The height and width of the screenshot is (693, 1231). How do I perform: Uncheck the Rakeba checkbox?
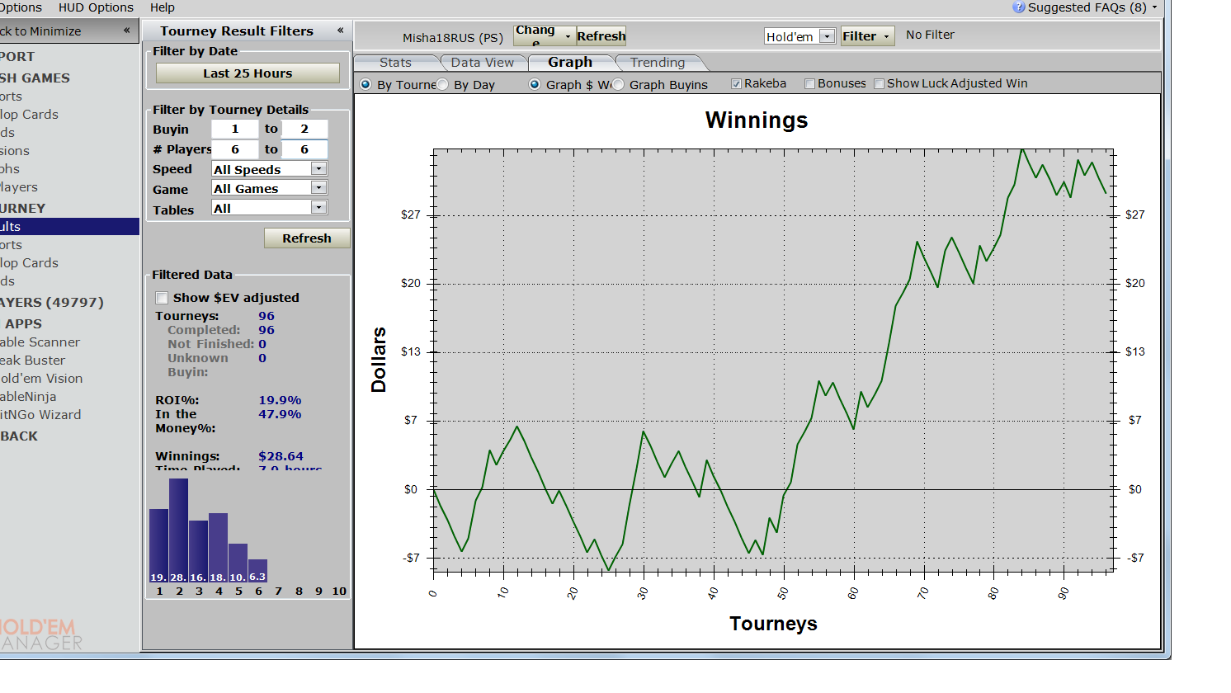tap(736, 84)
